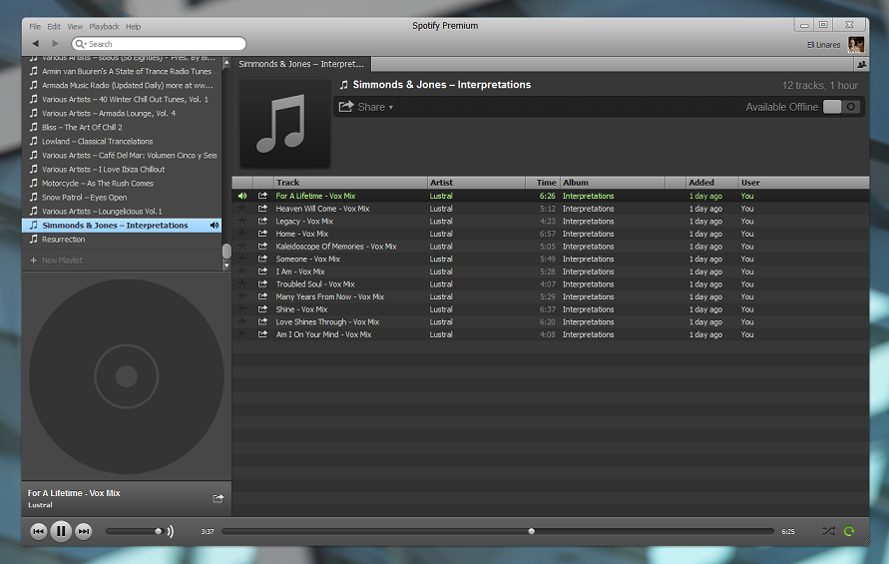Click the share icon beside now playing track

click(x=218, y=498)
